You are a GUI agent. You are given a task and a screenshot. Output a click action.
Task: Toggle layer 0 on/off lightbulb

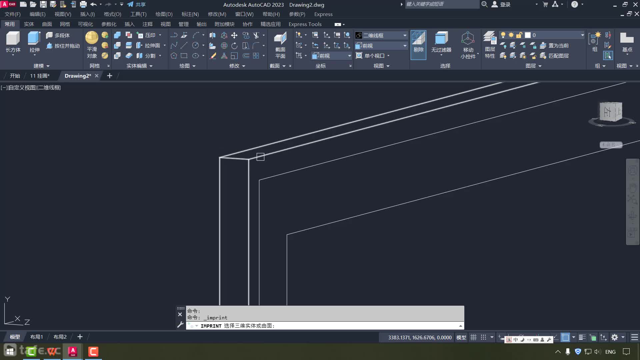[503, 35]
